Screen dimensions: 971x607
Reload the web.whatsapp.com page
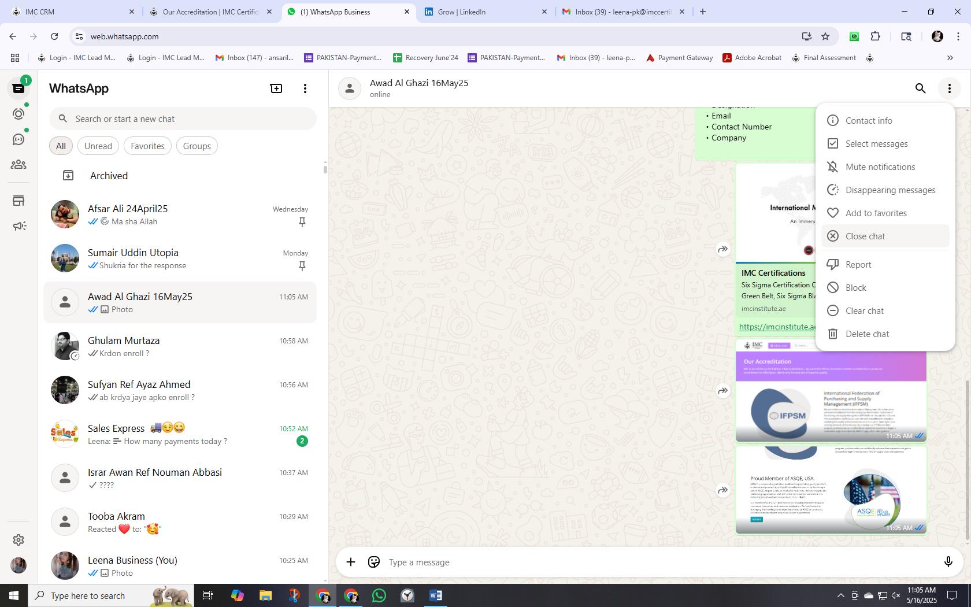pyautogui.click(x=54, y=36)
